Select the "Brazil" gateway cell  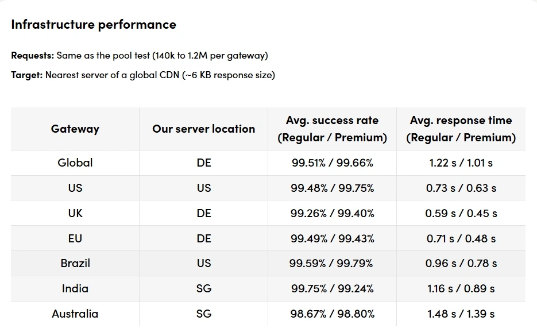pyautogui.click(x=75, y=264)
